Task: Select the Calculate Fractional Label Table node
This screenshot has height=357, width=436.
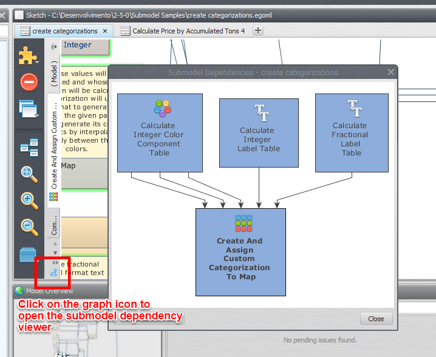Action: [351, 132]
